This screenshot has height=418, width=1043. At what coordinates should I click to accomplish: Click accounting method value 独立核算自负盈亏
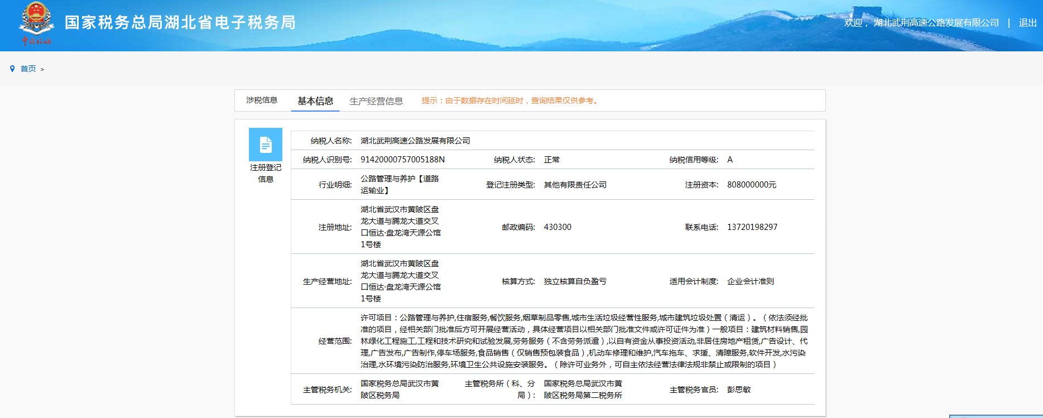[x=575, y=281]
